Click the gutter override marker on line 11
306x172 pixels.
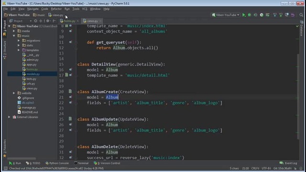coord(70,42)
